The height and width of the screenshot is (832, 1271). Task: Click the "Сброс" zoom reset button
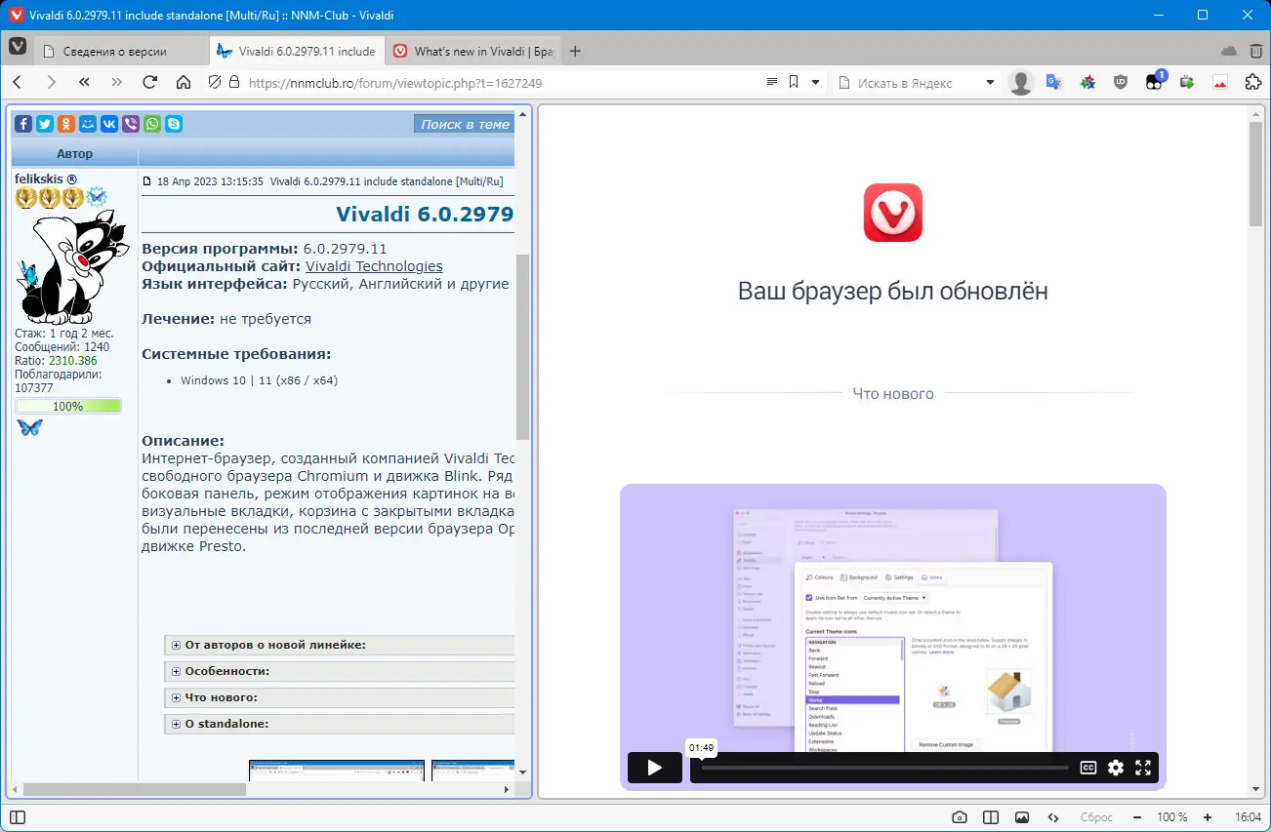(1096, 817)
